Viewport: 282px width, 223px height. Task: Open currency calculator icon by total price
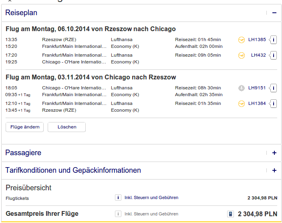[231, 214]
